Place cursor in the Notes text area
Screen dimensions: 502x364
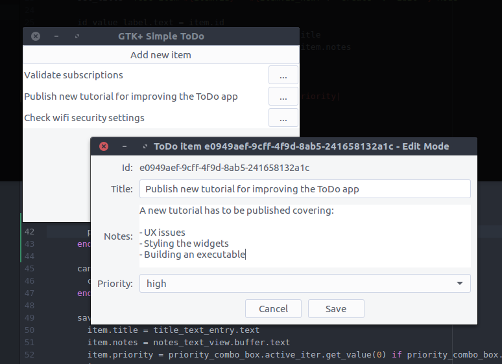point(305,236)
